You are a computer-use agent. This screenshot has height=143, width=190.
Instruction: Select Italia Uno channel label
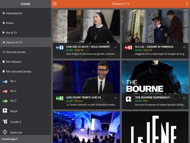pos(16,133)
